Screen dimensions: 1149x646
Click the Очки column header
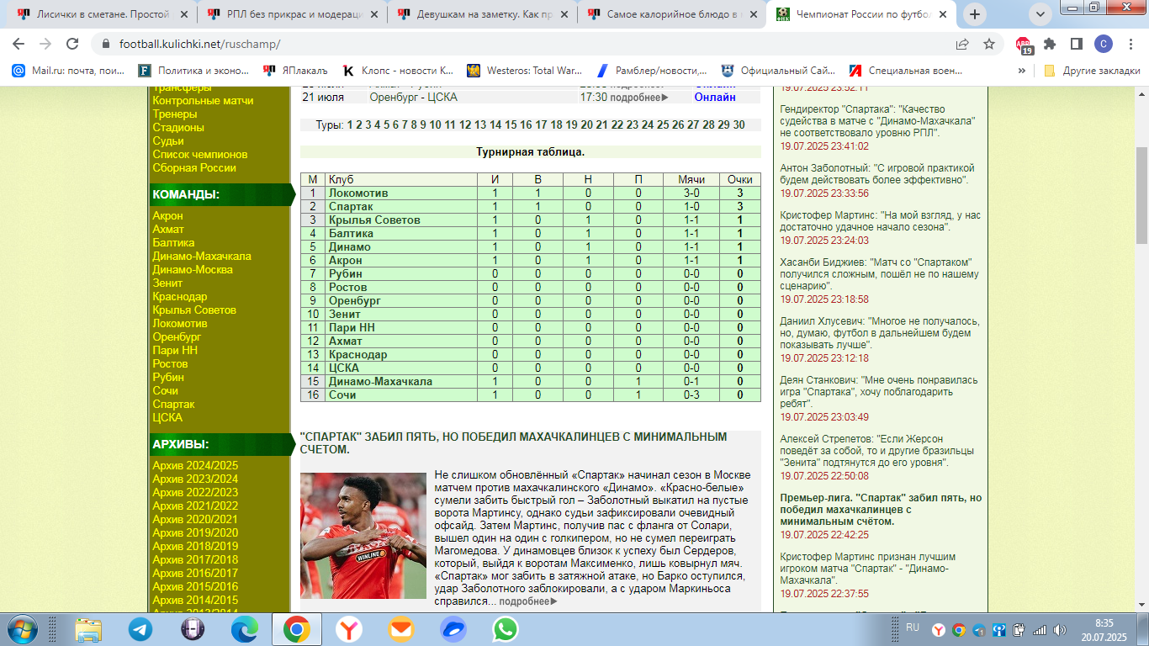pos(739,180)
